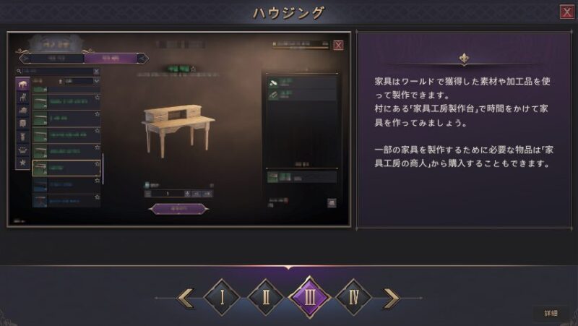Click the furniture list vertical scrollbar

pyautogui.click(x=103, y=169)
